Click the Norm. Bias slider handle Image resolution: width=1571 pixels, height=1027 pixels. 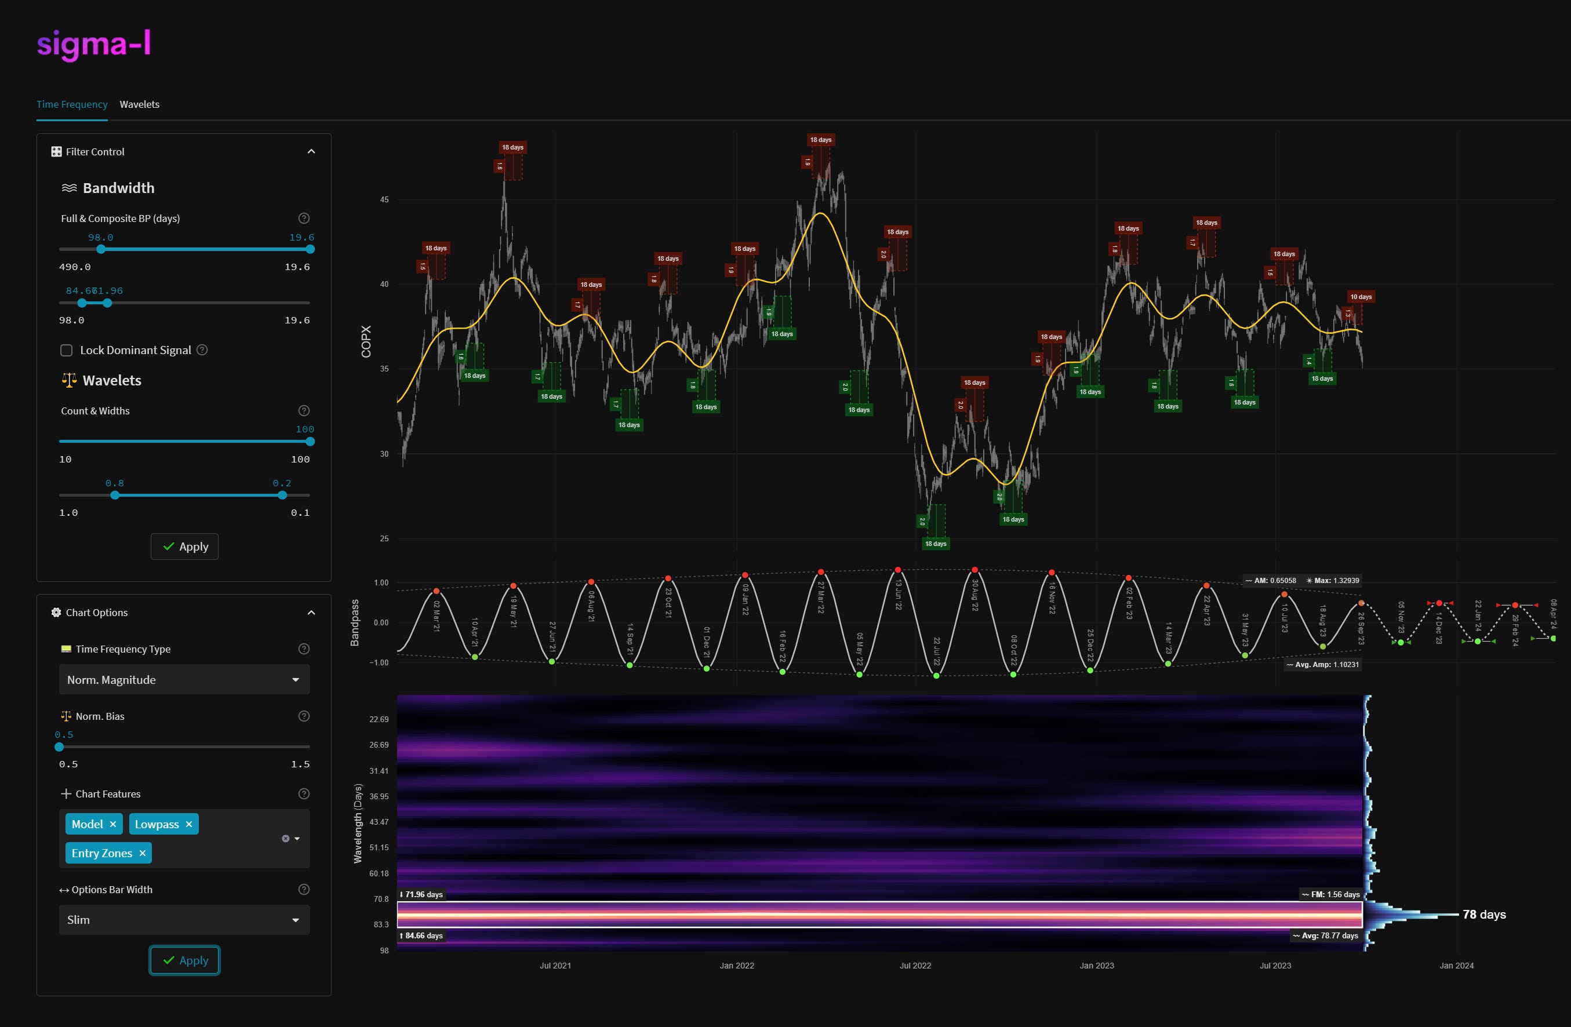coord(59,746)
